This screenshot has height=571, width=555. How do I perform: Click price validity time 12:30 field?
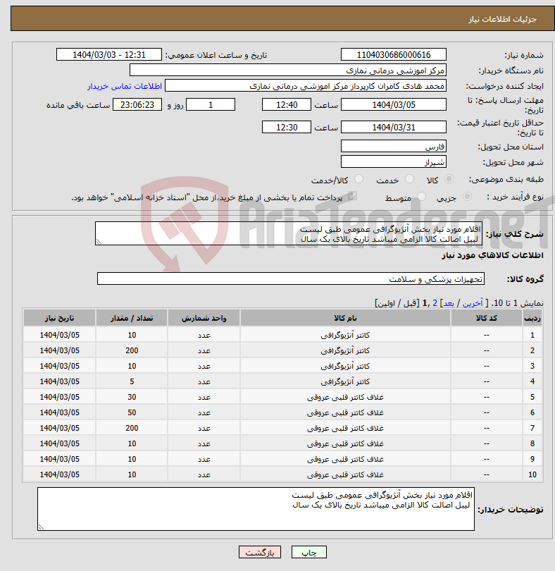click(x=287, y=128)
